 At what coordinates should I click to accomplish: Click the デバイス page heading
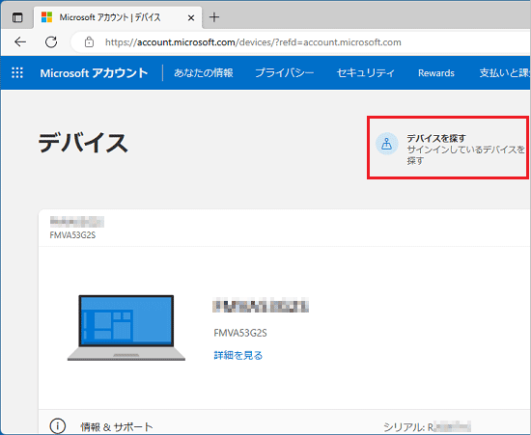pyautogui.click(x=83, y=143)
